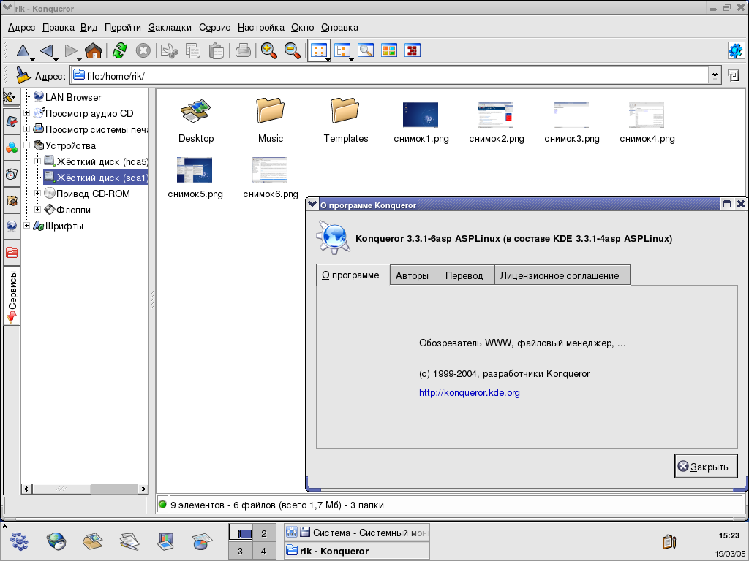
Task: Expand the Флоппи tree node
Action: tap(38, 210)
